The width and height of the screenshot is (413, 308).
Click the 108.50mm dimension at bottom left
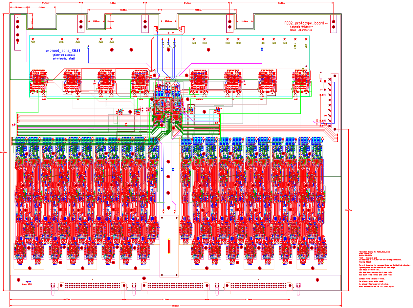(67, 299)
